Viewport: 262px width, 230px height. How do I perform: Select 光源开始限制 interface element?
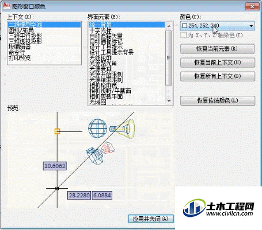127,75
